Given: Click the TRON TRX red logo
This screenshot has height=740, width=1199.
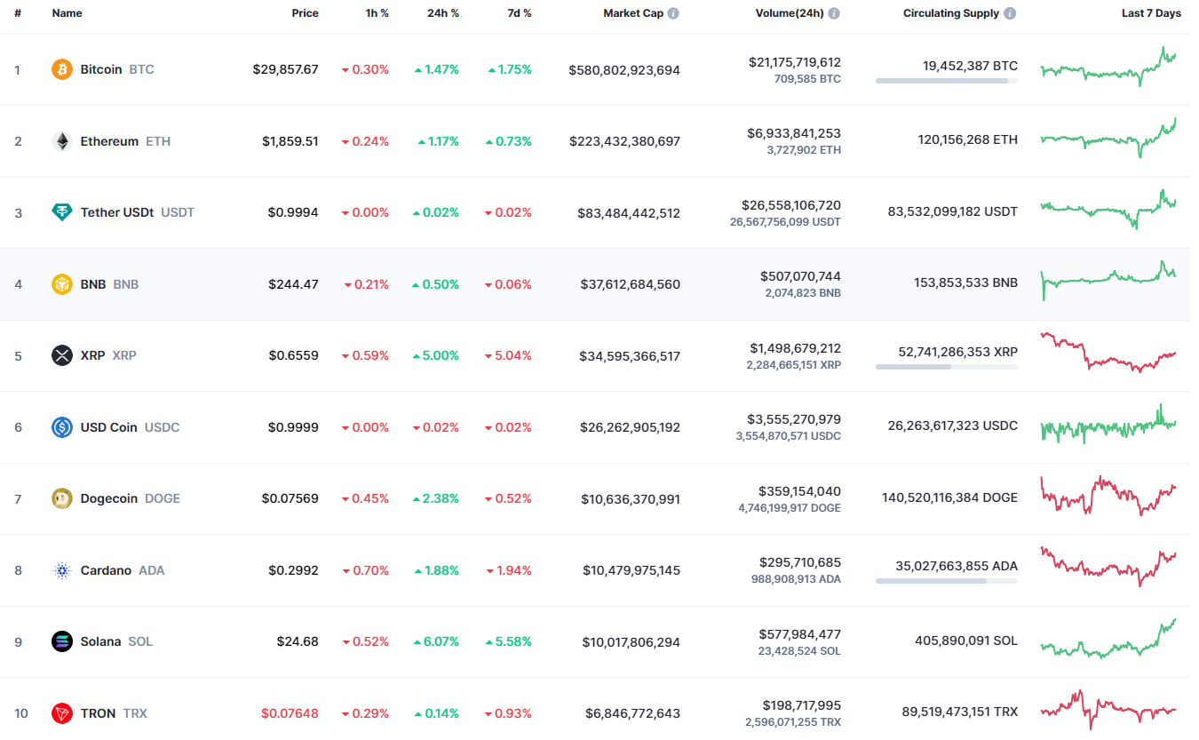Looking at the screenshot, I should (x=60, y=713).
